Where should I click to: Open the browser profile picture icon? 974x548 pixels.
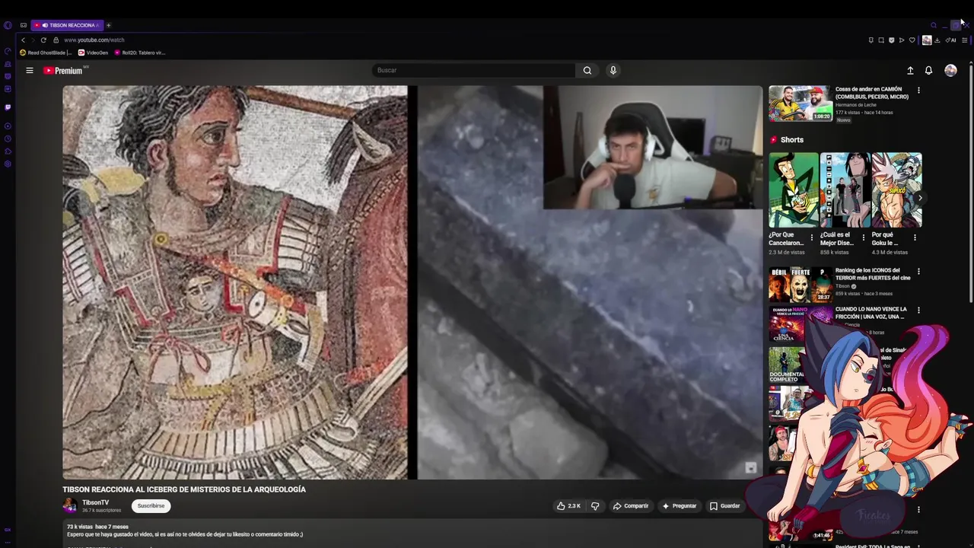927,40
